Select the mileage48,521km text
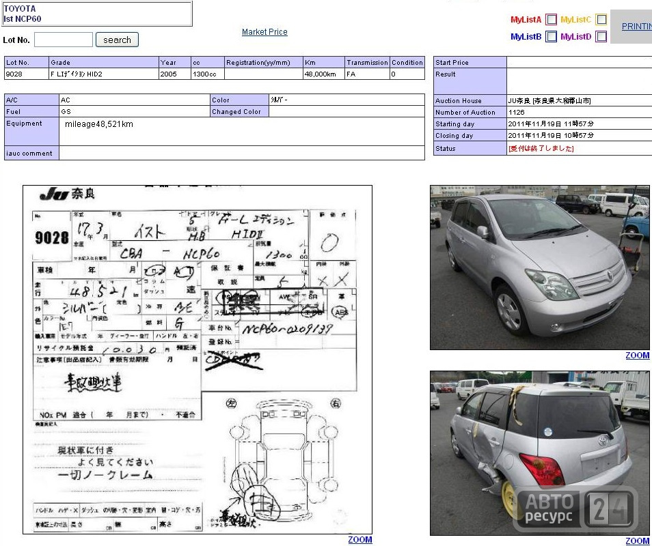652x546 pixels. pyautogui.click(x=99, y=124)
